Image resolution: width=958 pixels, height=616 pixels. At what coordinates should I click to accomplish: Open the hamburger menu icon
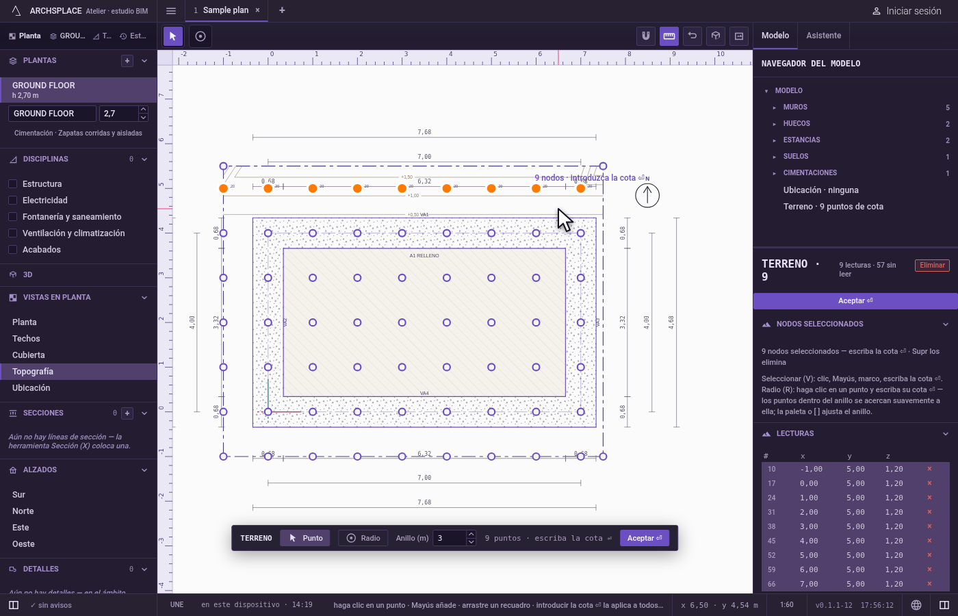171,11
